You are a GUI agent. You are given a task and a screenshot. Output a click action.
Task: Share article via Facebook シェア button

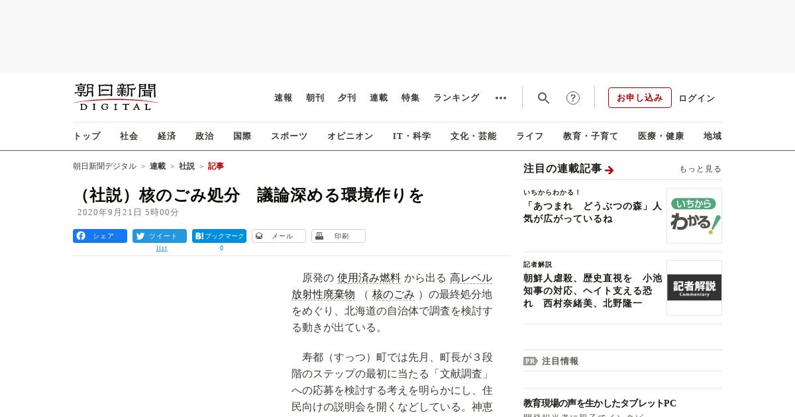[100, 236]
